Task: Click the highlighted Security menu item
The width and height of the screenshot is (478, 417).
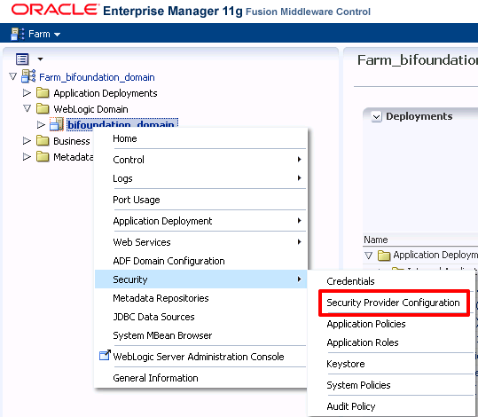Action: (200, 279)
